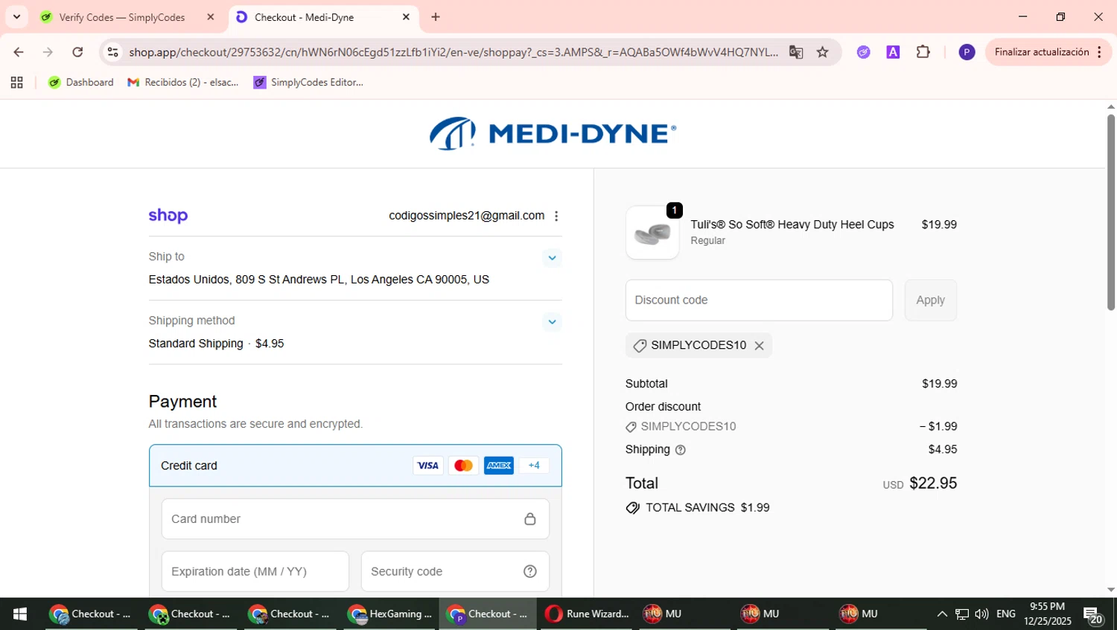The height and width of the screenshot is (630, 1117).
Task: Open the volume control in system tray
Action: click(981, 614)
